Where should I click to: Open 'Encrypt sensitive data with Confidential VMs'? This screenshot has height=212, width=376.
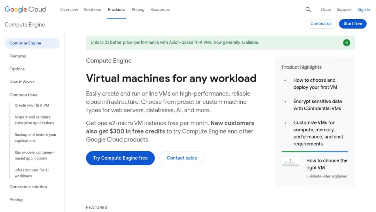(x=318, y=105)
